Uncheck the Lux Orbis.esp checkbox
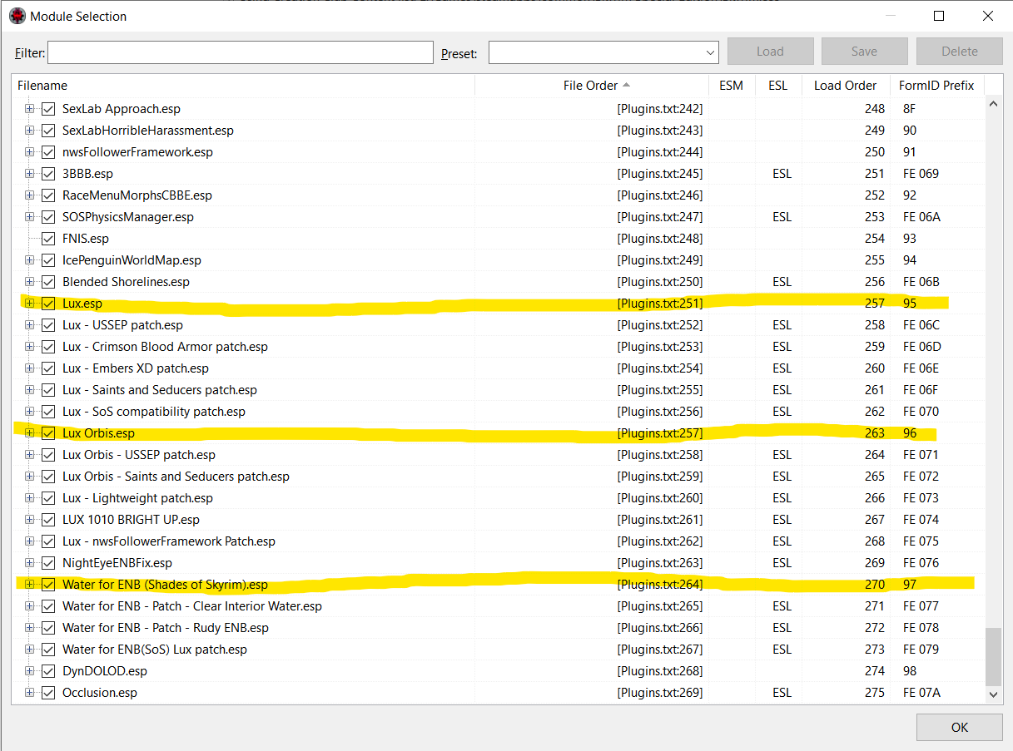1013x751 pixels. point(48,433)
